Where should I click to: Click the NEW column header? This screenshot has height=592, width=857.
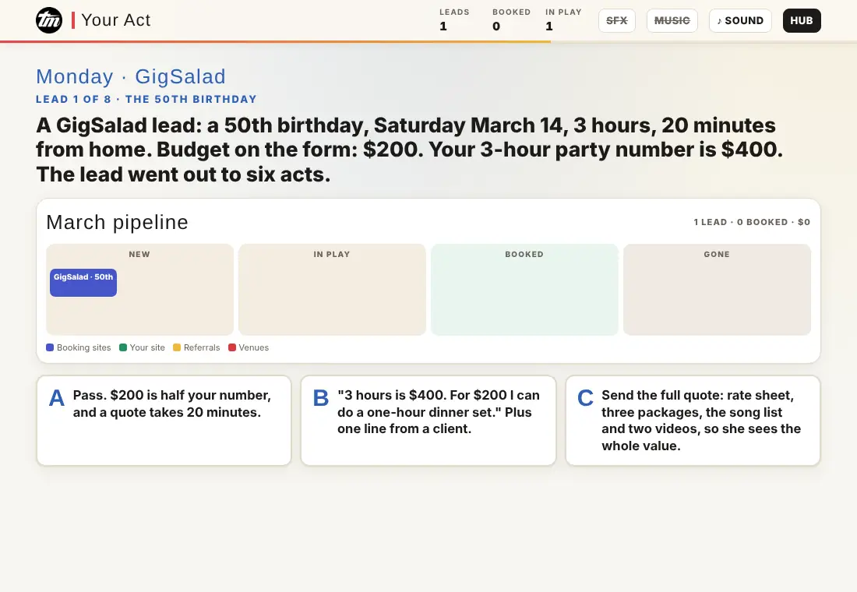[x=139, y=254]
